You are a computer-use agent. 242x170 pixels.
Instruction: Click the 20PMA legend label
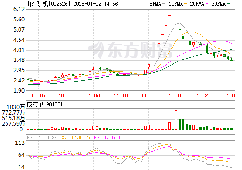(x=197, y=4)
